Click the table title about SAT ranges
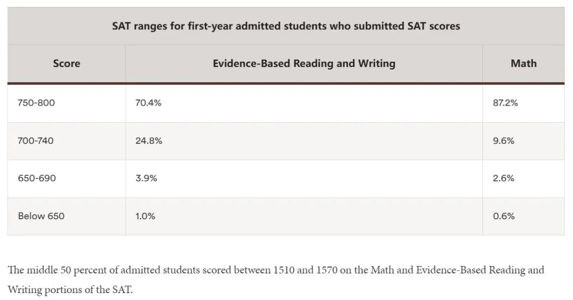Viewport: 573px width, 300px height. (x=286, y=26)
